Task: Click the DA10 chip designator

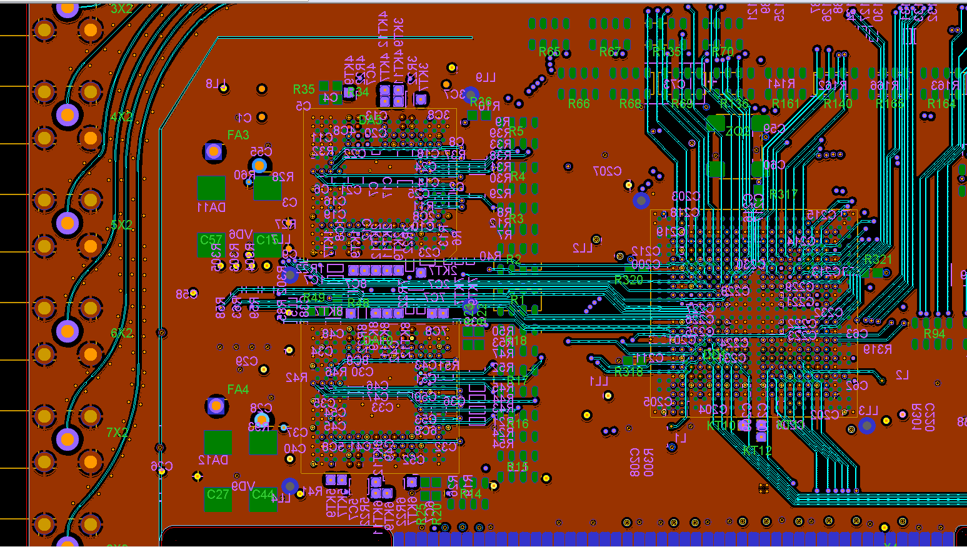Action: coord(378,341)
